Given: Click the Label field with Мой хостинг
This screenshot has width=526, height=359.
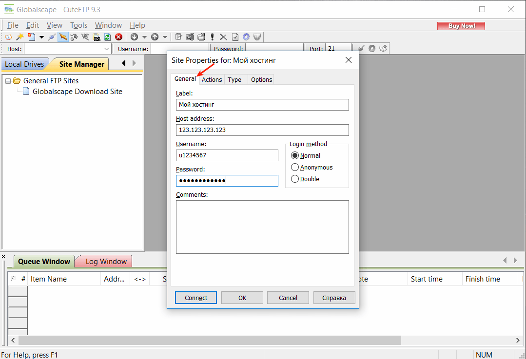Looking at the screenshot, I should pyautogui.click(x=262, y=105).
